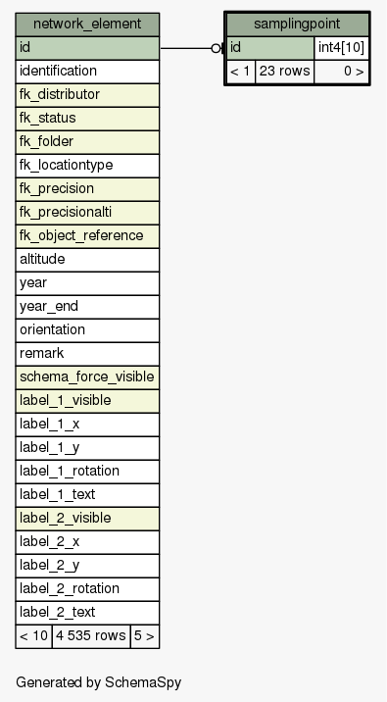Click the altitude column row
The height and width of the screenshot is (702, 387).
click(87, 260)
